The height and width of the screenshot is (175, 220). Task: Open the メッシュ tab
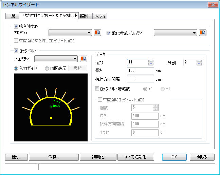pyautogui.click(x=99, y=16)
